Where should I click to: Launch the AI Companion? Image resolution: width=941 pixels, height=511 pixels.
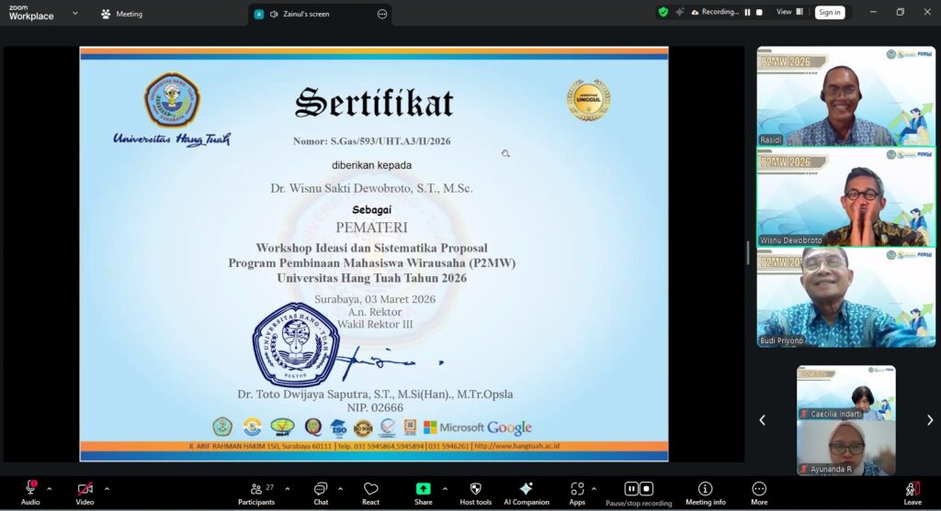(526, 490)
